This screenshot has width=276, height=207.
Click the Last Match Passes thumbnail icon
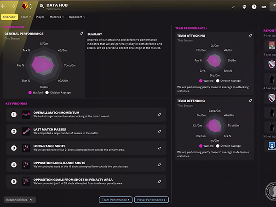pos(26,131)
